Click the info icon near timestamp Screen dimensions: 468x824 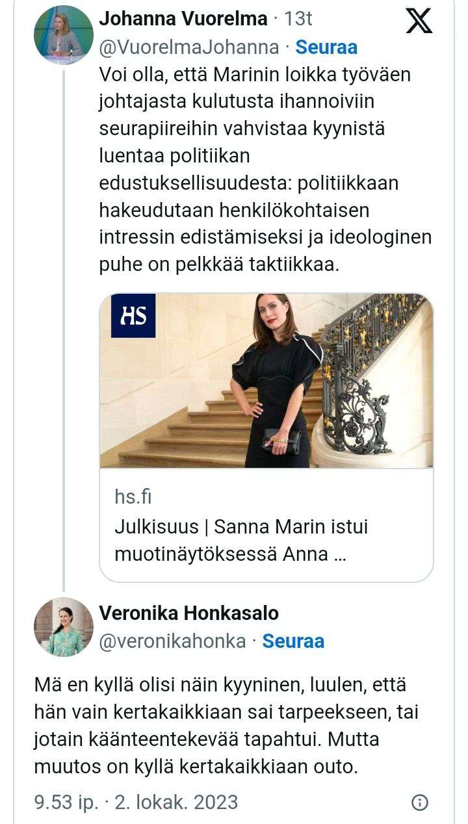421,801
